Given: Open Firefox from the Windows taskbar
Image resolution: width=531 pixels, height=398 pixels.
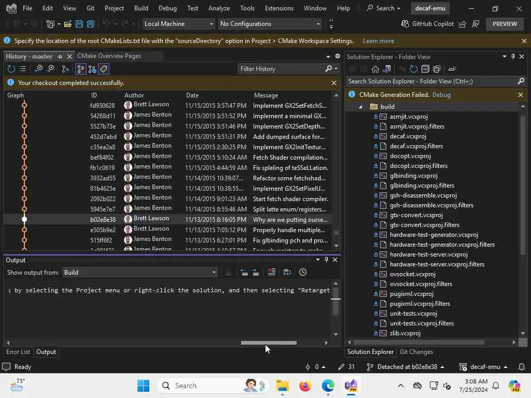Looking at the screenshot, I should tap(305, 386).
